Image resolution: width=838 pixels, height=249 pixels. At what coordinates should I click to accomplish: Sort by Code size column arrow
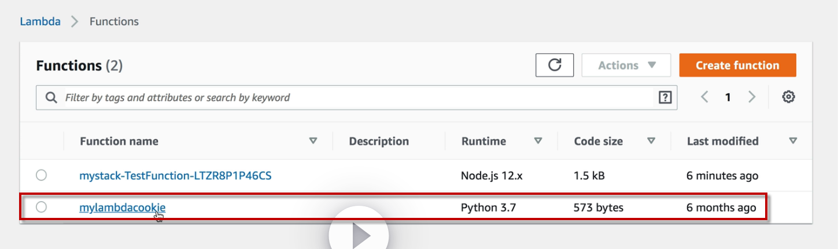651,141
